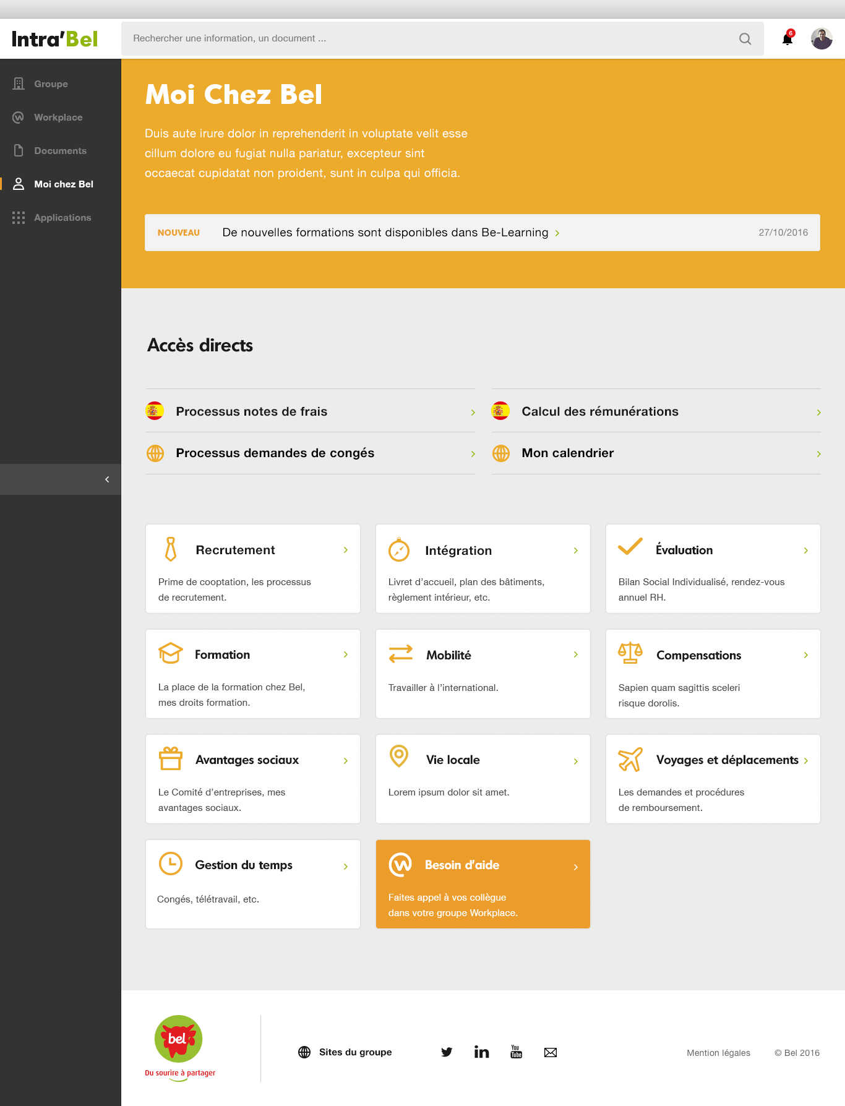The width and height of the screenshot is (845, 1106).
Task: Open the Besoin d'aide card title
Action: point(462,865)
